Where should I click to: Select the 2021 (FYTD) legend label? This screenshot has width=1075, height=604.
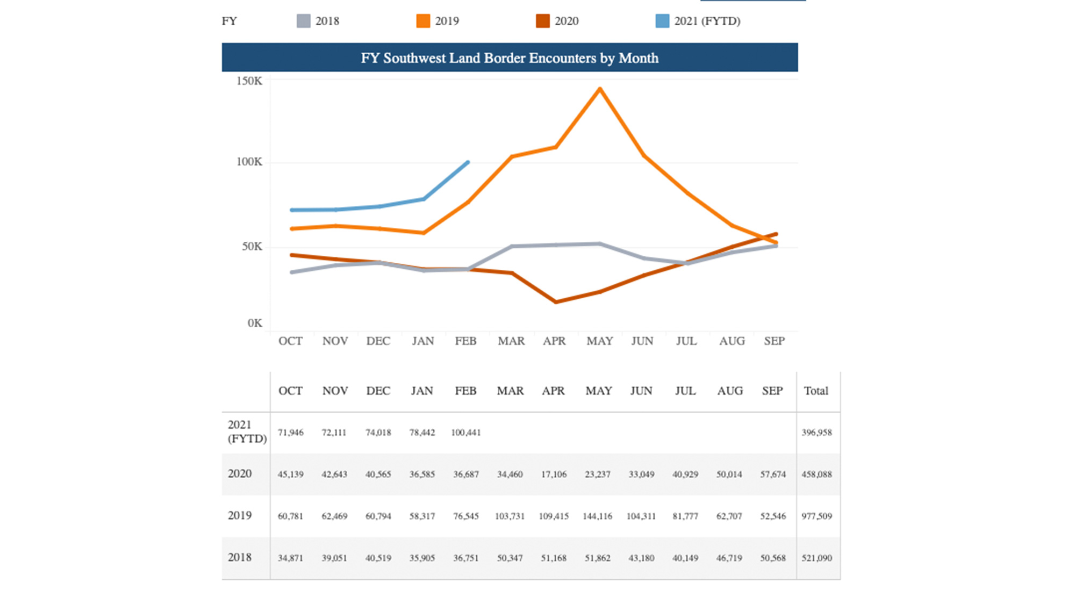pyautogui.click(x=707, y=21)
